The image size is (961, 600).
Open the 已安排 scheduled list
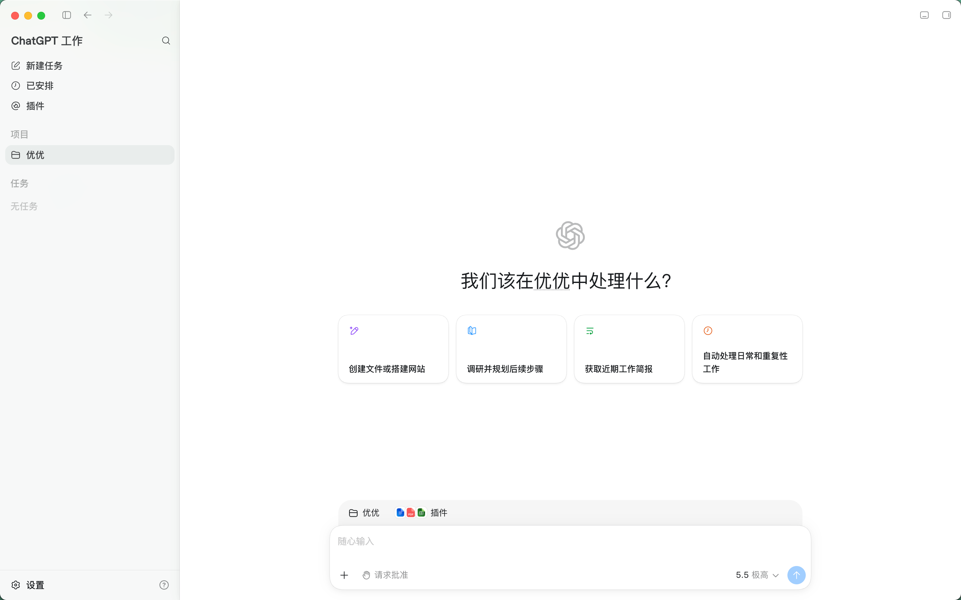[90, 86]
